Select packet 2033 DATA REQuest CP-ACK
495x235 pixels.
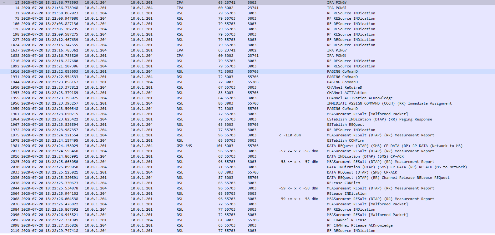click(362, 172)
